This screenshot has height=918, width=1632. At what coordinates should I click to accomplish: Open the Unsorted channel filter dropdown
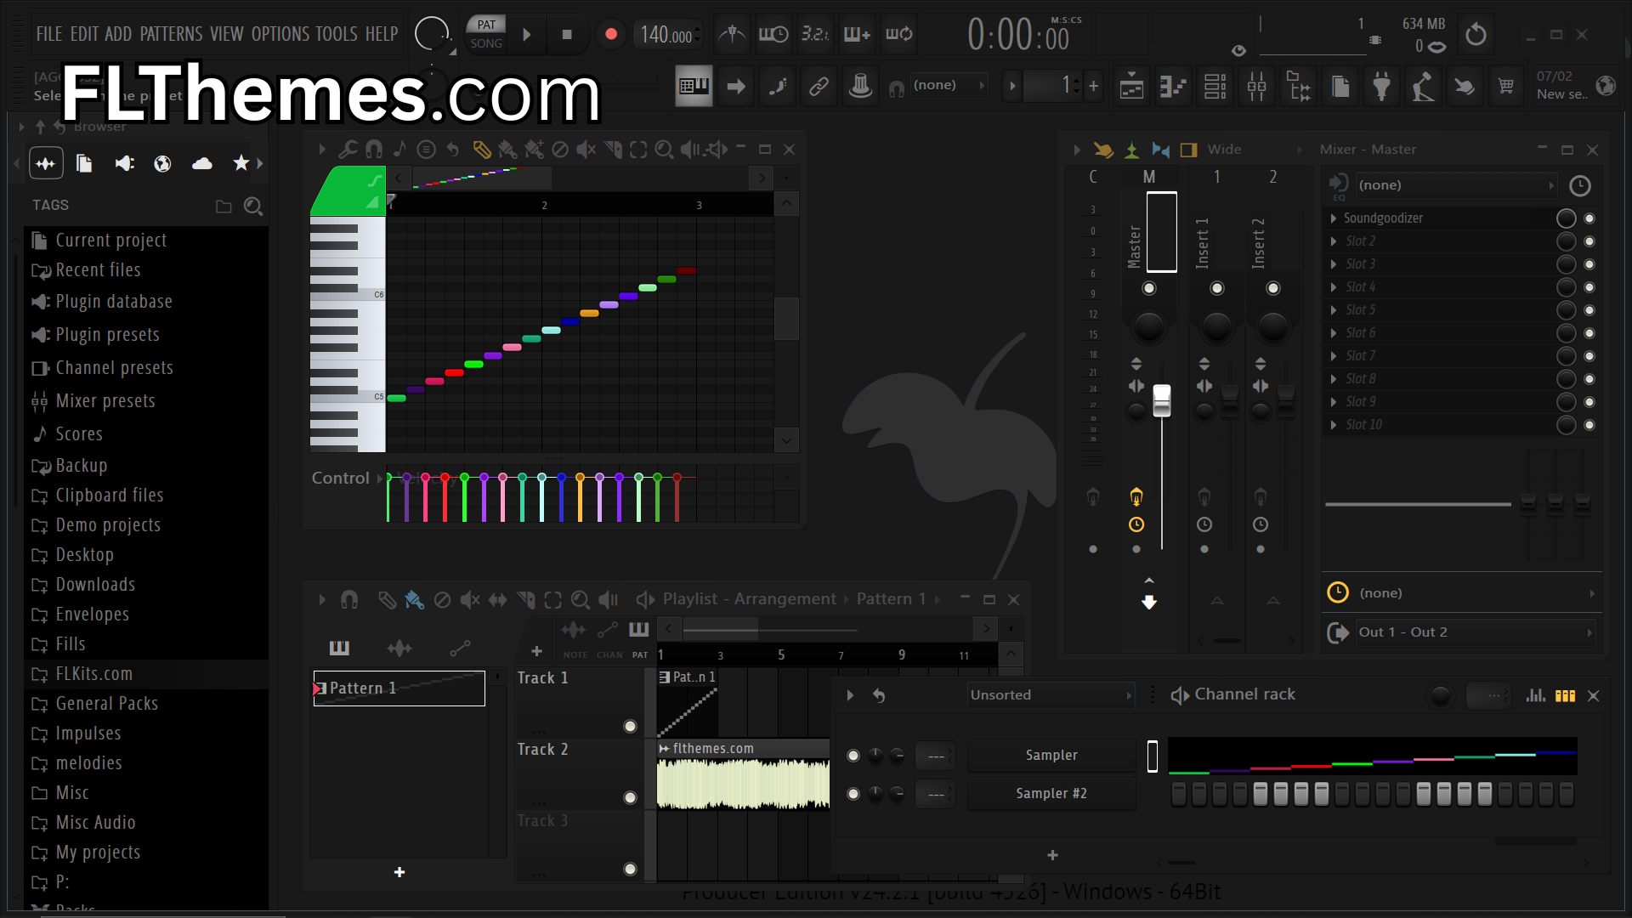click(x=1051, y=695)
